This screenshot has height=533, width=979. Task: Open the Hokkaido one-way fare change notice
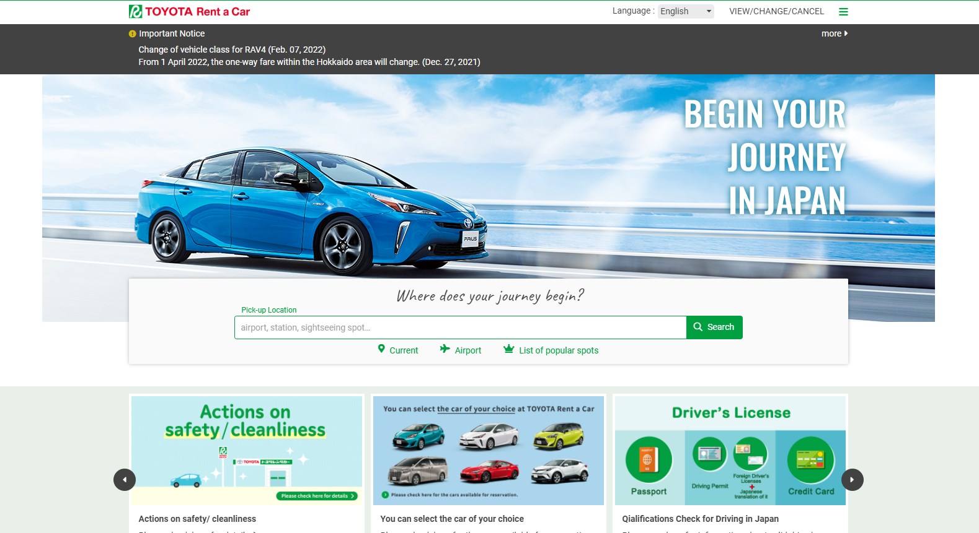click(309, 62)
